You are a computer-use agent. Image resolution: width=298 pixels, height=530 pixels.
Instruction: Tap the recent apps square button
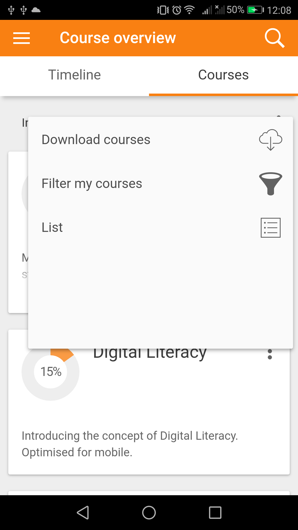(215, 513)
